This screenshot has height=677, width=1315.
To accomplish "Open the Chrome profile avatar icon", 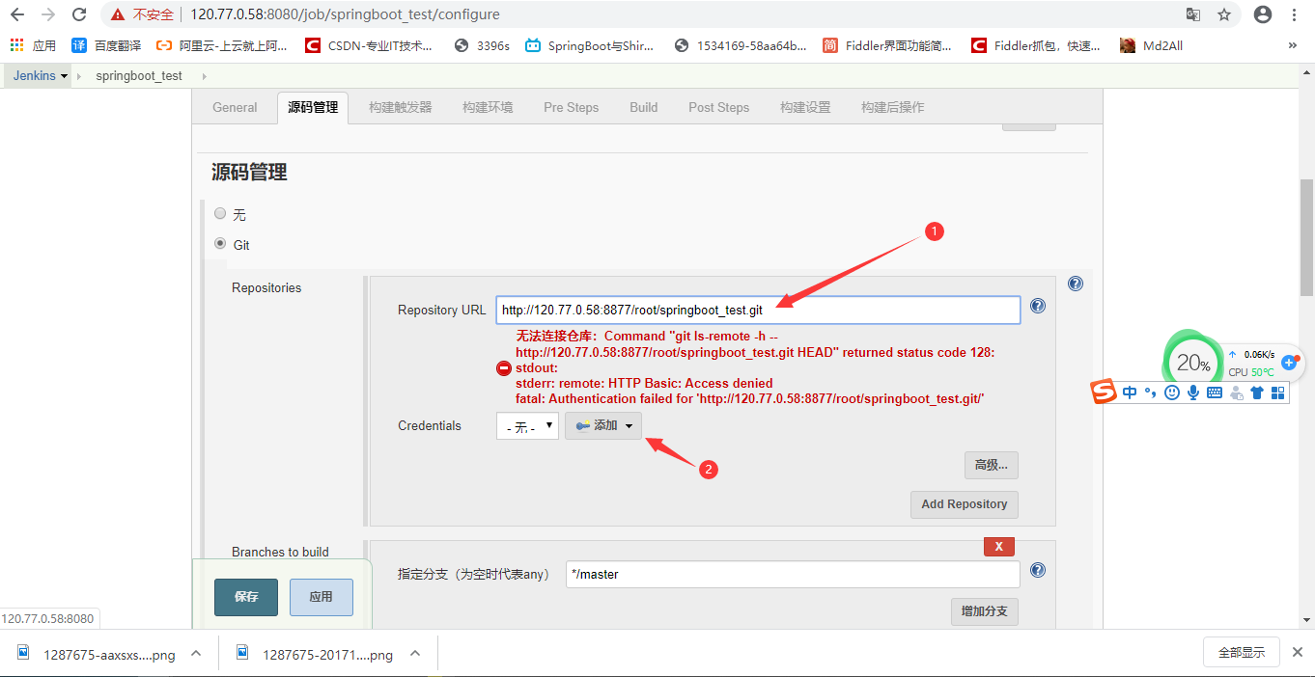I will coord(1263,14).
